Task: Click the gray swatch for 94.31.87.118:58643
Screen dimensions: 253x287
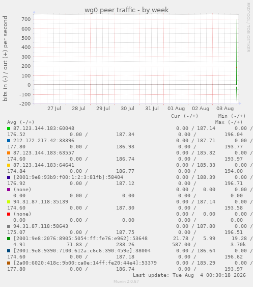Action: (x=9, y=226)
